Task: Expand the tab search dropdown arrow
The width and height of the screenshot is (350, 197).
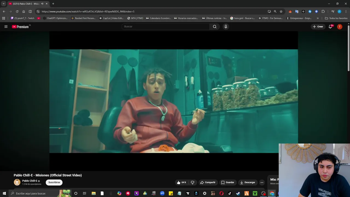Action: [4, 4]
